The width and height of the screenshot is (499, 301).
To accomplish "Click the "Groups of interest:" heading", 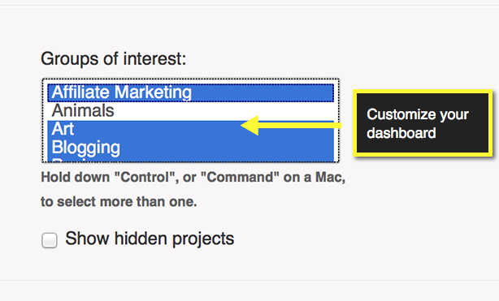I will 113,59.
